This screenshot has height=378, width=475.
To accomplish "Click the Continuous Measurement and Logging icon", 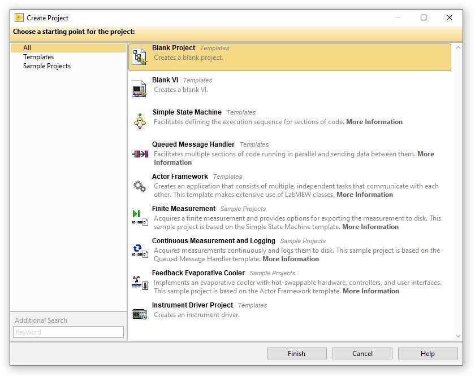I will [140, 250].
